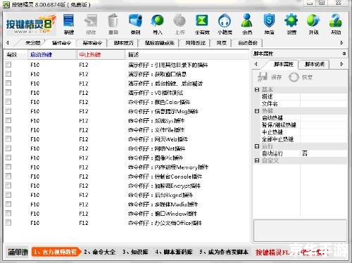
Task: Tick checkbox for 后台按键、后台喊话 row
Action: pos(8,83)
